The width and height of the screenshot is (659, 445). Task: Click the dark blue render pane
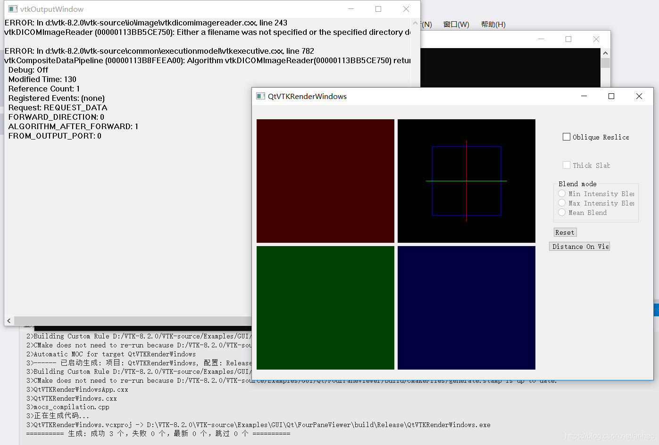pos(467,308)
